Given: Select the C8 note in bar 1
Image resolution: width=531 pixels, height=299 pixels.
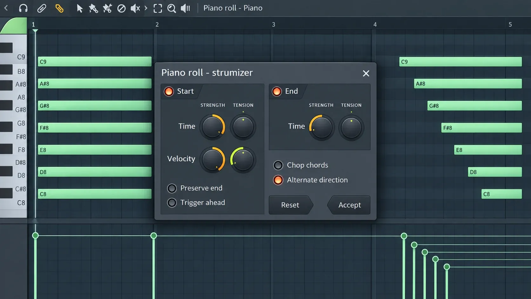Looking at the screenshot, I should pos(95,194).
